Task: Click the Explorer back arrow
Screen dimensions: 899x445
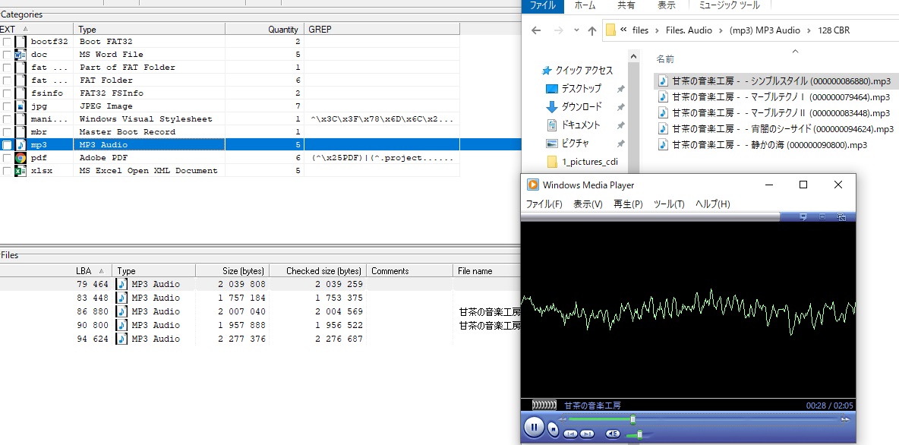Action: 536,30
